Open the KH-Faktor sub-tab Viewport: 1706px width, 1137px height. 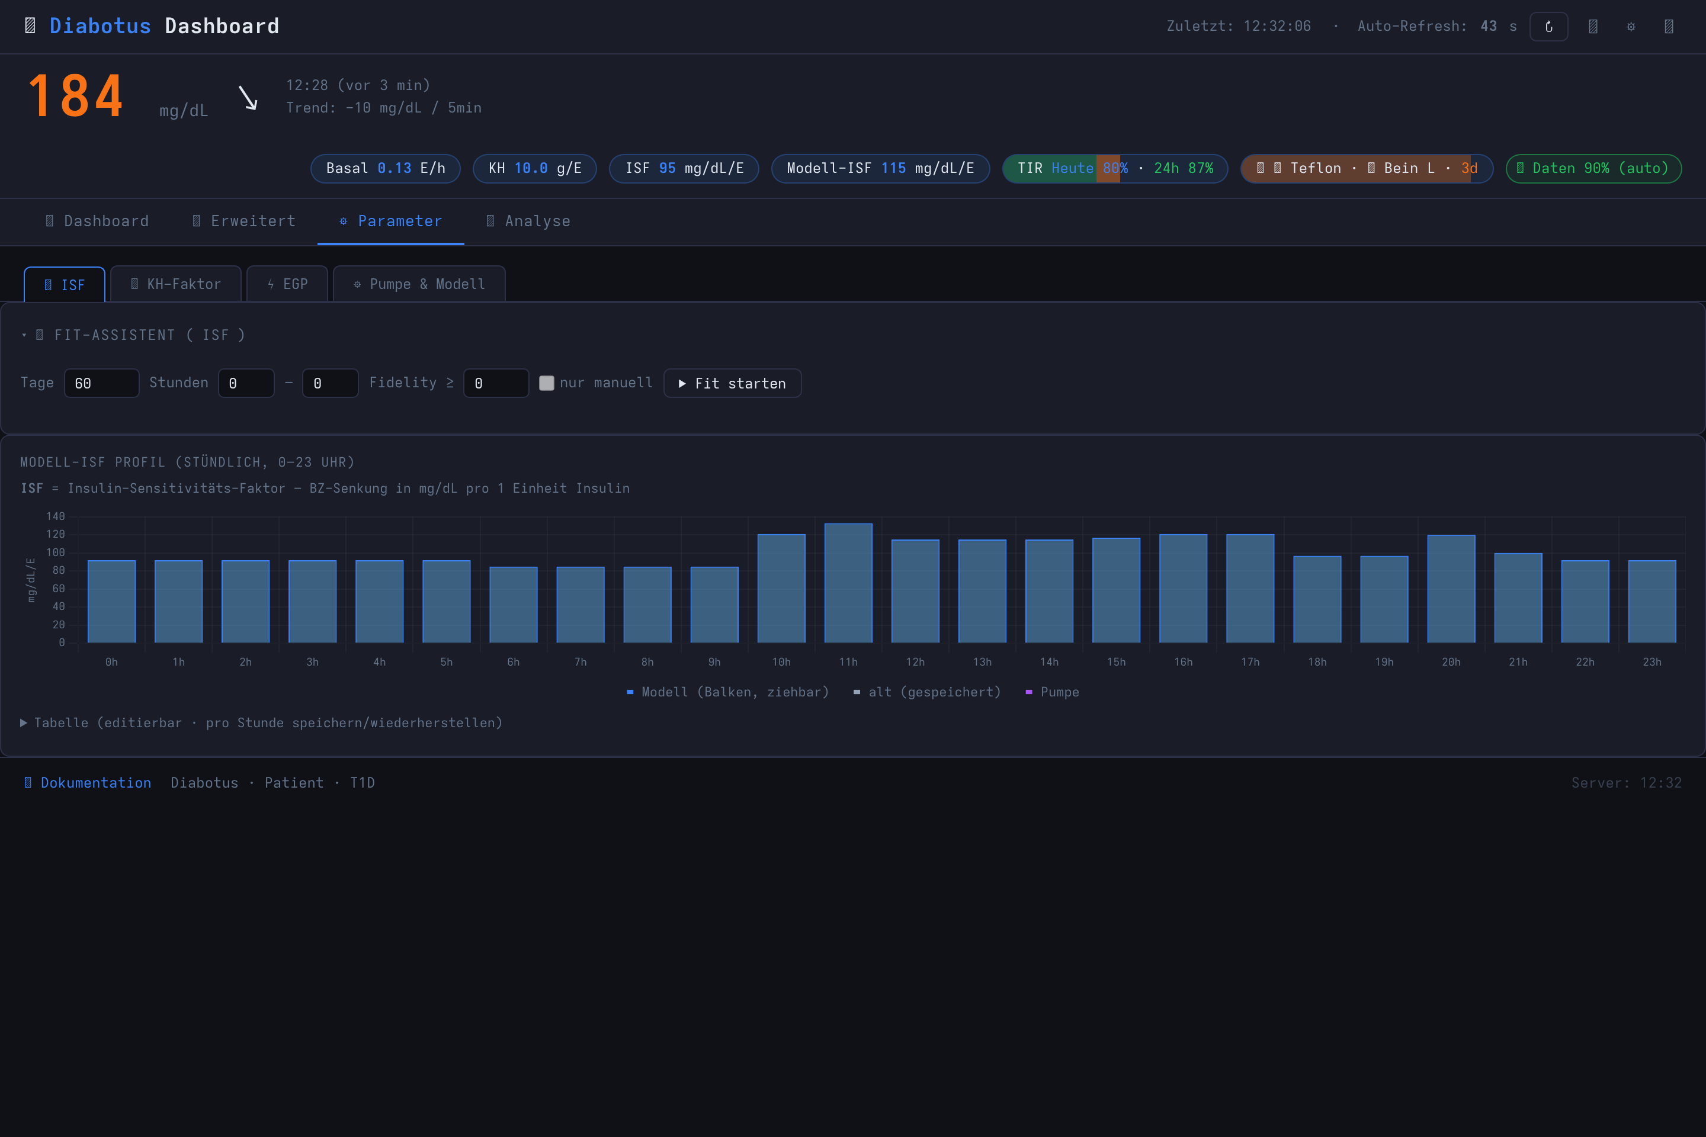tap(175, 284)
